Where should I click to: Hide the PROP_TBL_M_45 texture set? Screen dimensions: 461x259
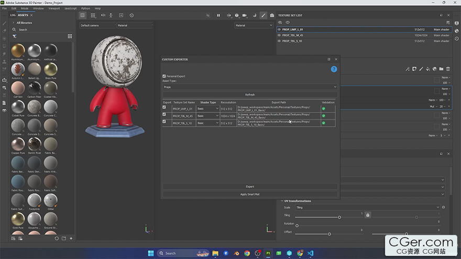pos(280,35)
